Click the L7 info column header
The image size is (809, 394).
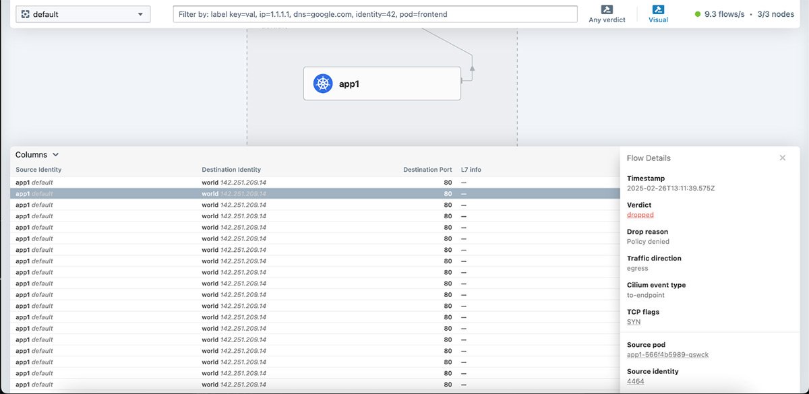[471, 170]
